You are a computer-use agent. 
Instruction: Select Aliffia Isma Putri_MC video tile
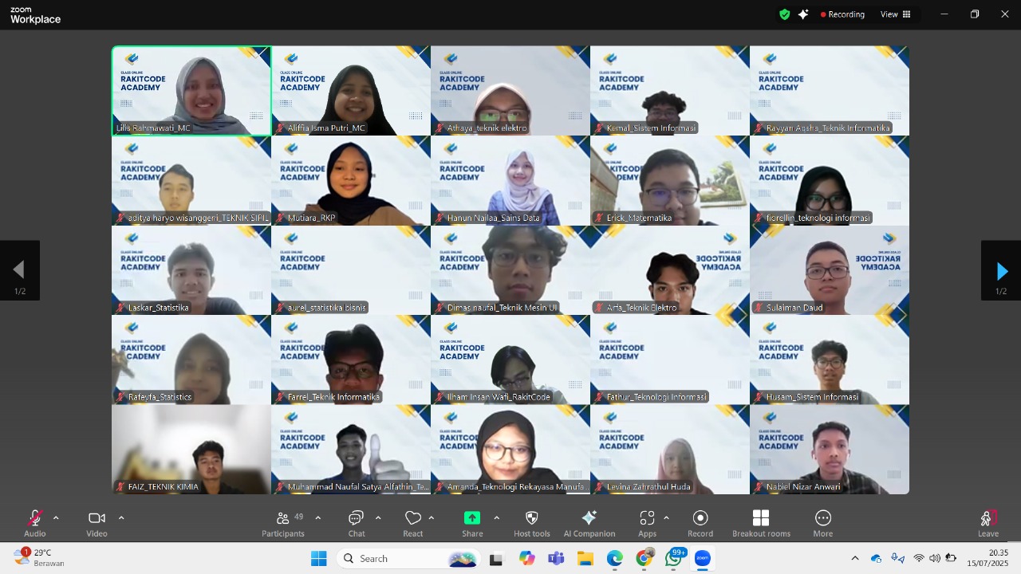[x=351, y=91]
